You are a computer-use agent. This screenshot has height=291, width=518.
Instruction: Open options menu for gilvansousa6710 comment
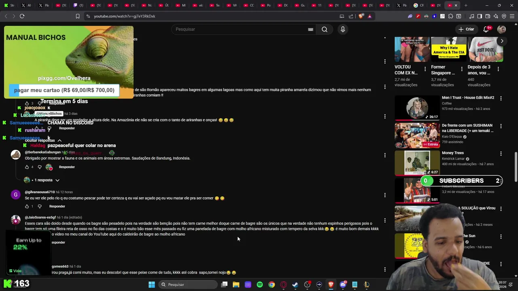[x=385, y=195]
